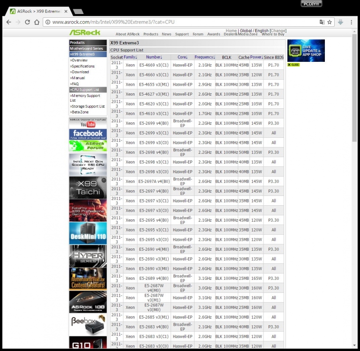Close the App Shop advertisement
The width and height of the screenshot is (360, 351).
[x=293, y=65]
